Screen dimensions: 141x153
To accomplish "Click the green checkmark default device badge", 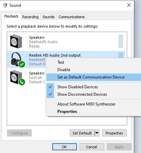I will tap(22, 64).
